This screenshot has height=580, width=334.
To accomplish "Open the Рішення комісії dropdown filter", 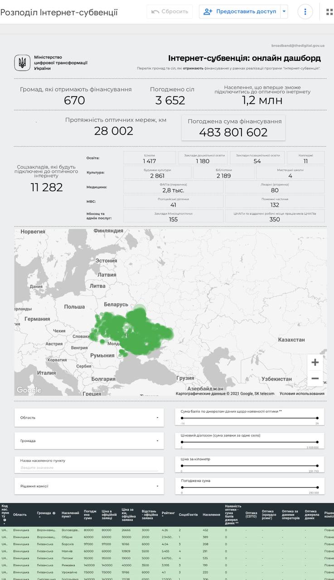I will coord(89,486).
